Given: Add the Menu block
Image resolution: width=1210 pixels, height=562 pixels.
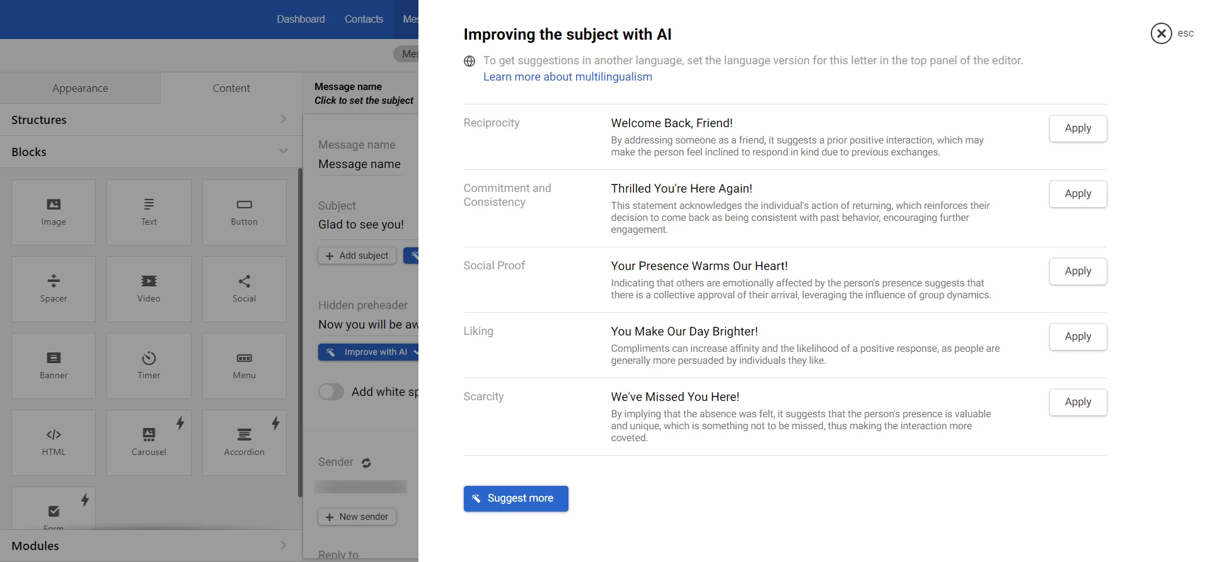Looking at the screenshot, I should coord(245,366).
